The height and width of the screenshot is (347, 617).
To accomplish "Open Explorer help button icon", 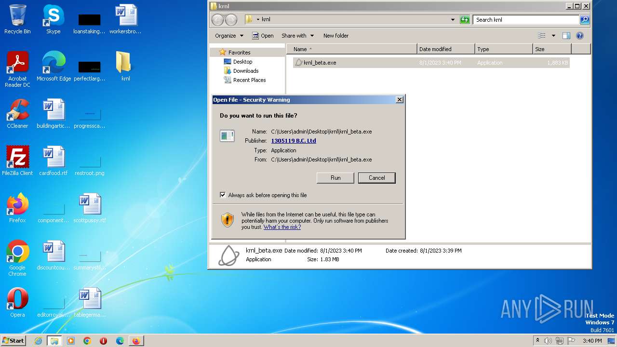I will coord(580,36).
